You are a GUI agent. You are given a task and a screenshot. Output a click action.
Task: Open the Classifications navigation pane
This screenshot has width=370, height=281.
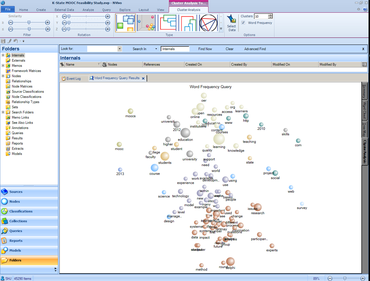point(21,211)
